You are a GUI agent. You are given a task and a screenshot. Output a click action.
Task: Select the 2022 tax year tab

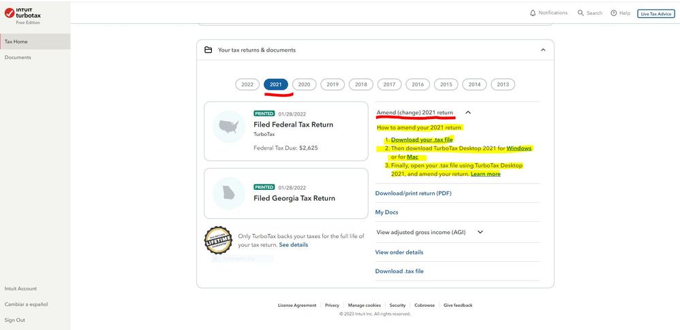247,84
